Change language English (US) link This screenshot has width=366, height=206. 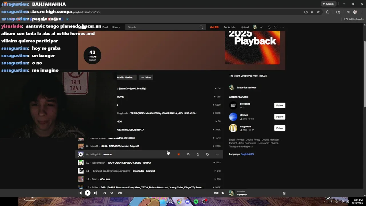coord(247,154)
